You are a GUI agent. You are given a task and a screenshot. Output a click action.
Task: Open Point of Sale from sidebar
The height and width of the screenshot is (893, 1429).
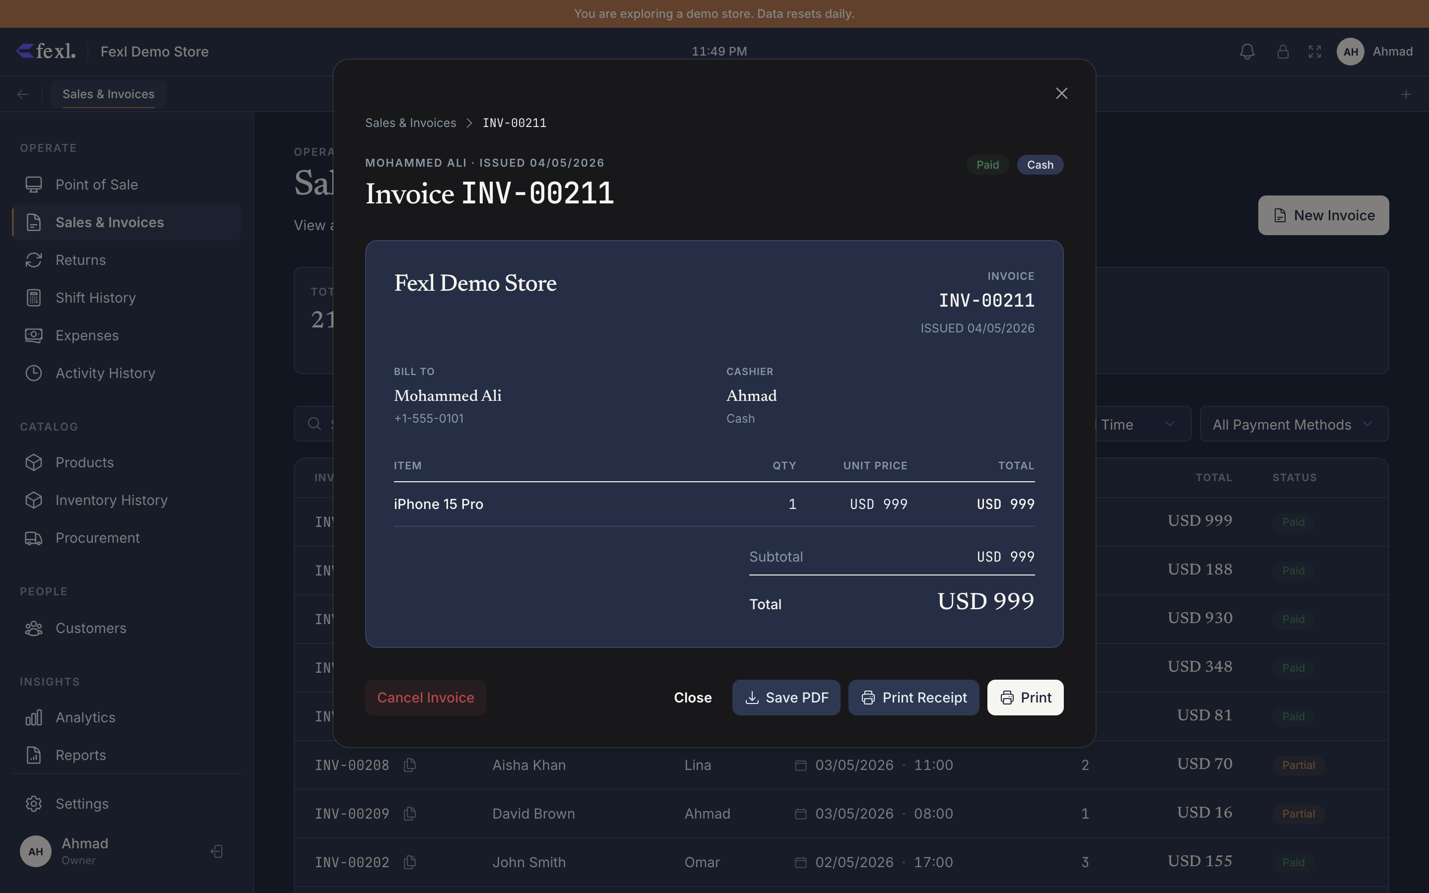tap(126, 184)
